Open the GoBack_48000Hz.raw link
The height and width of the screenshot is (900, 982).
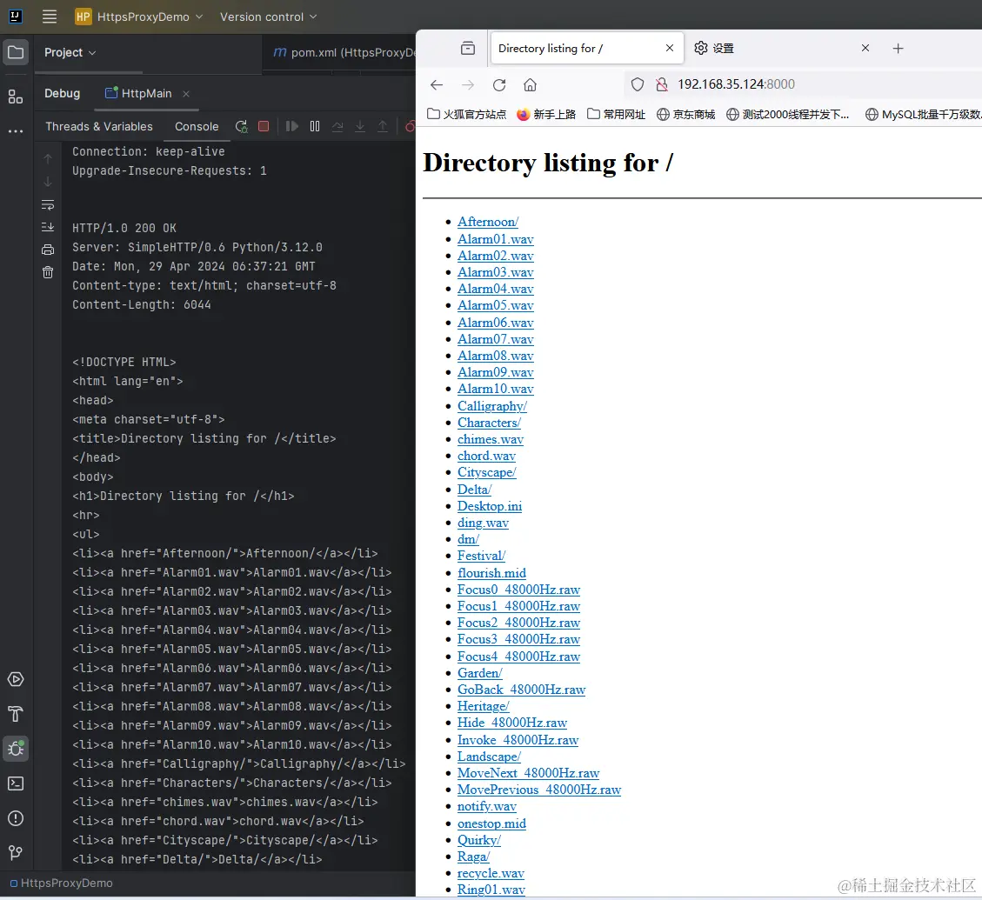521,690
